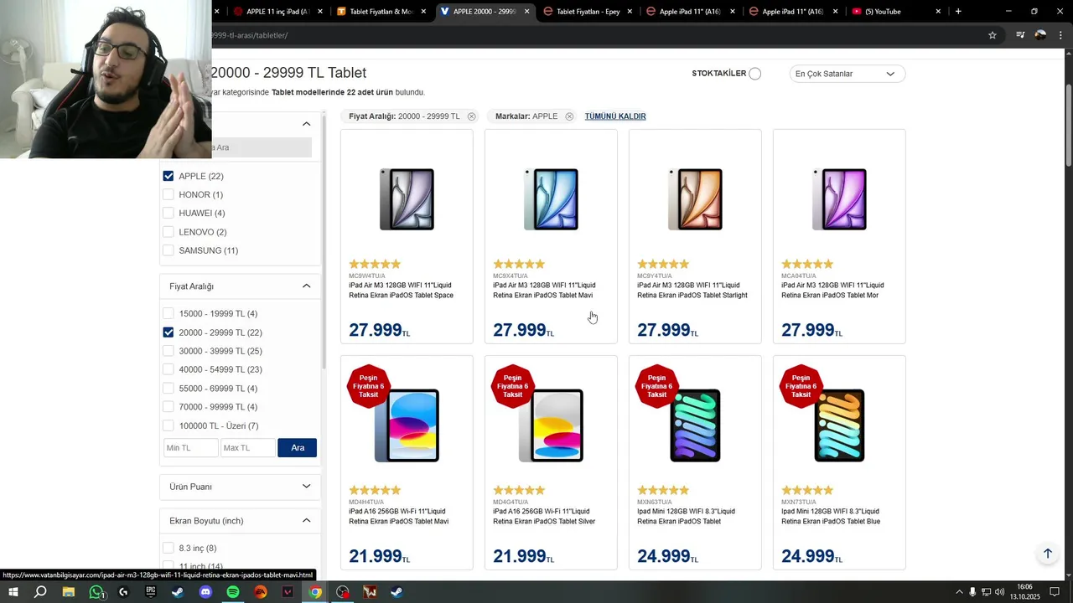This screenshot has height=603, width=1073.
Task: Bookmark this page with the star icon
Action: tap(993, 35)
